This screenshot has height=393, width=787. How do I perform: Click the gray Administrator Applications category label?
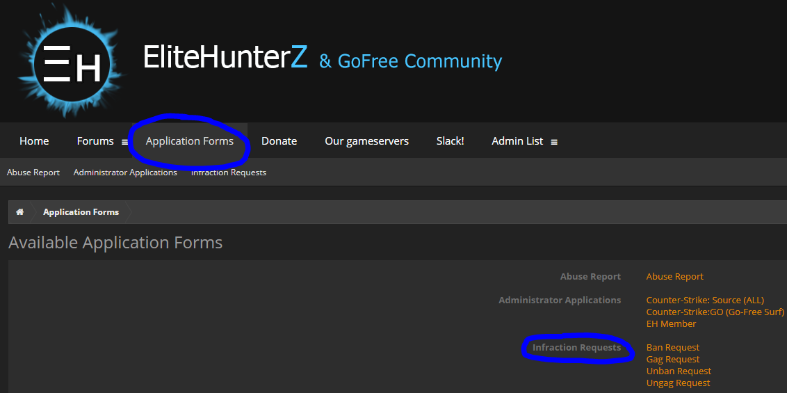tap(560, 300)
